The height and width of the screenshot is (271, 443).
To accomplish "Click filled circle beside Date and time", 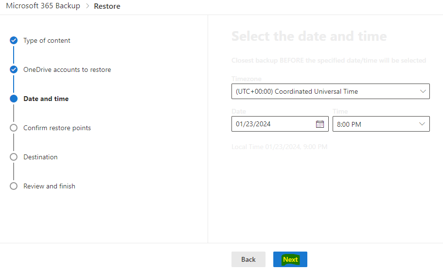I will click(14, 99).
